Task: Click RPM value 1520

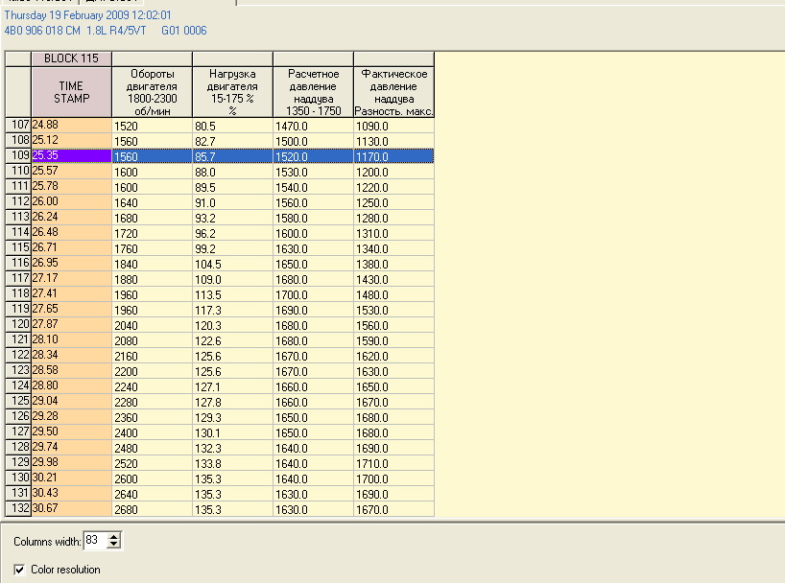Action: click(153, 125)
